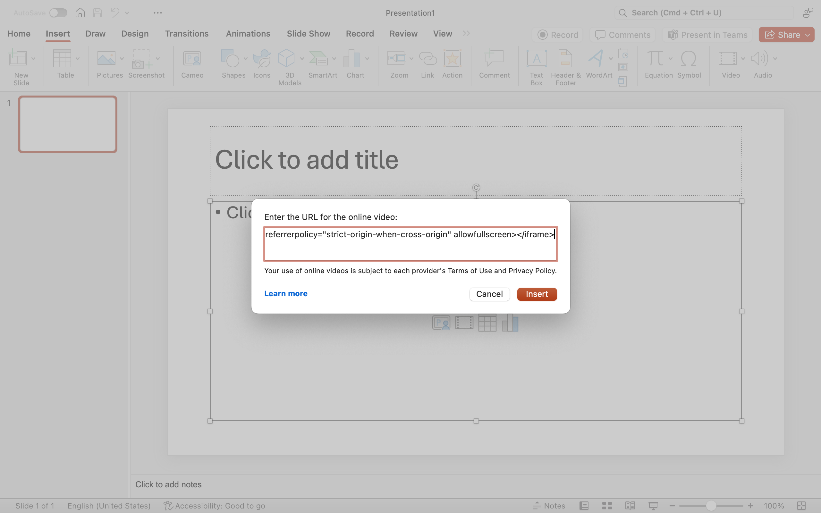Image resolution: width=821 pixels, height=513 pixels.
Task: Go to the Home icon in title bar
Action: 80,13
